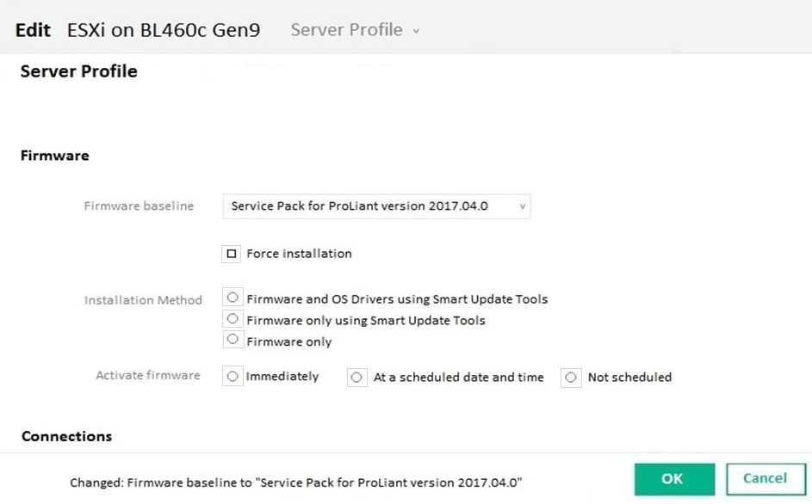Enable the Force installation checkbox
This screenshot has width=812, height=504.
(x=232, y=254)
